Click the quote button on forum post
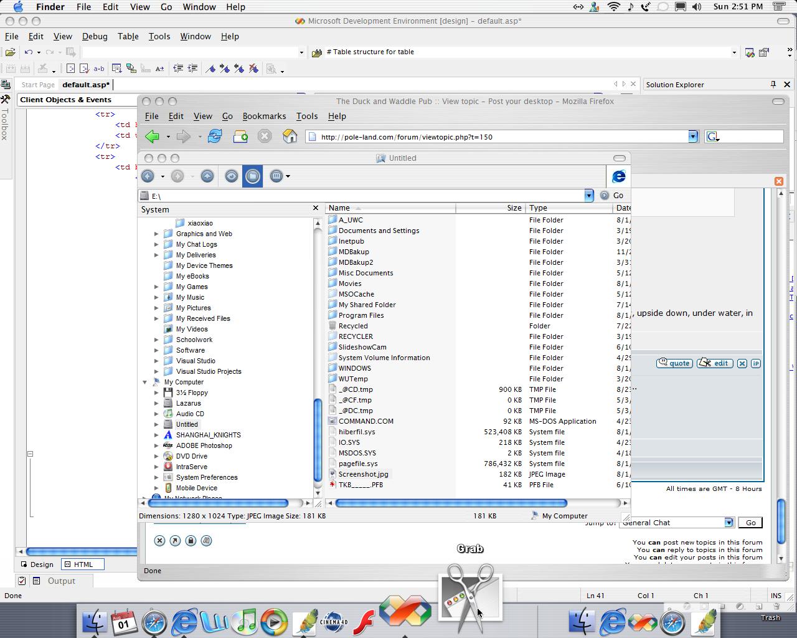 click(x=674, y=363)
